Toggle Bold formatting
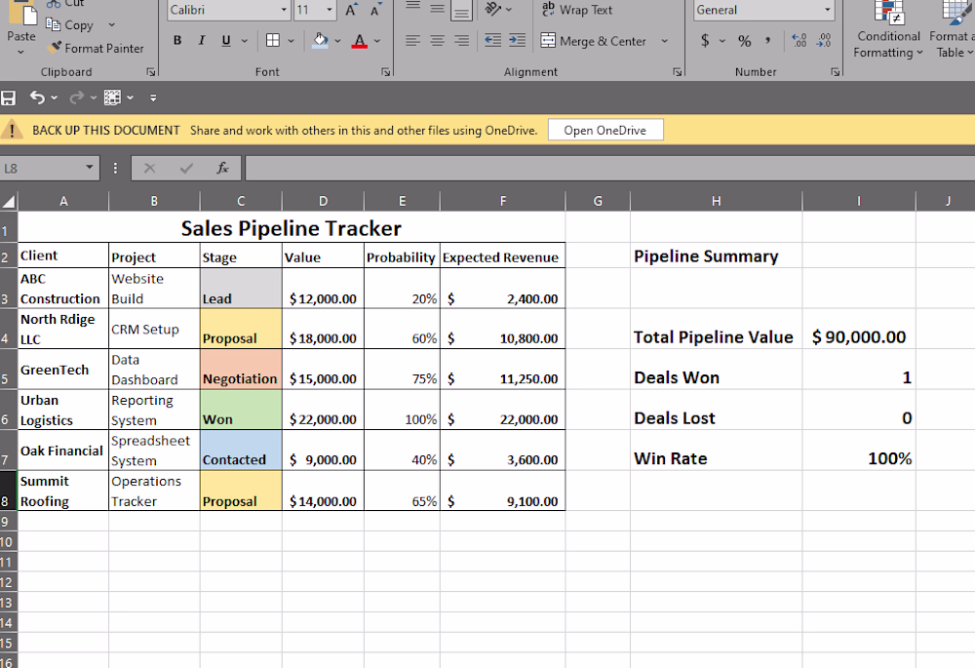This screenshot has height=668, width=975. 177,40
